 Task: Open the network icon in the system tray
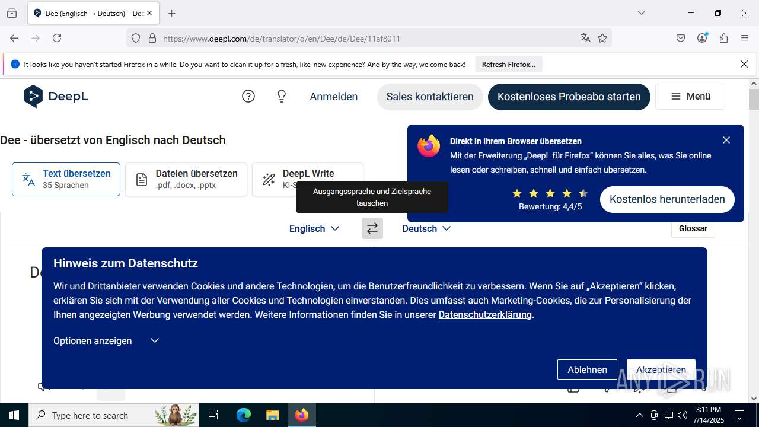[x=668, y=415]
